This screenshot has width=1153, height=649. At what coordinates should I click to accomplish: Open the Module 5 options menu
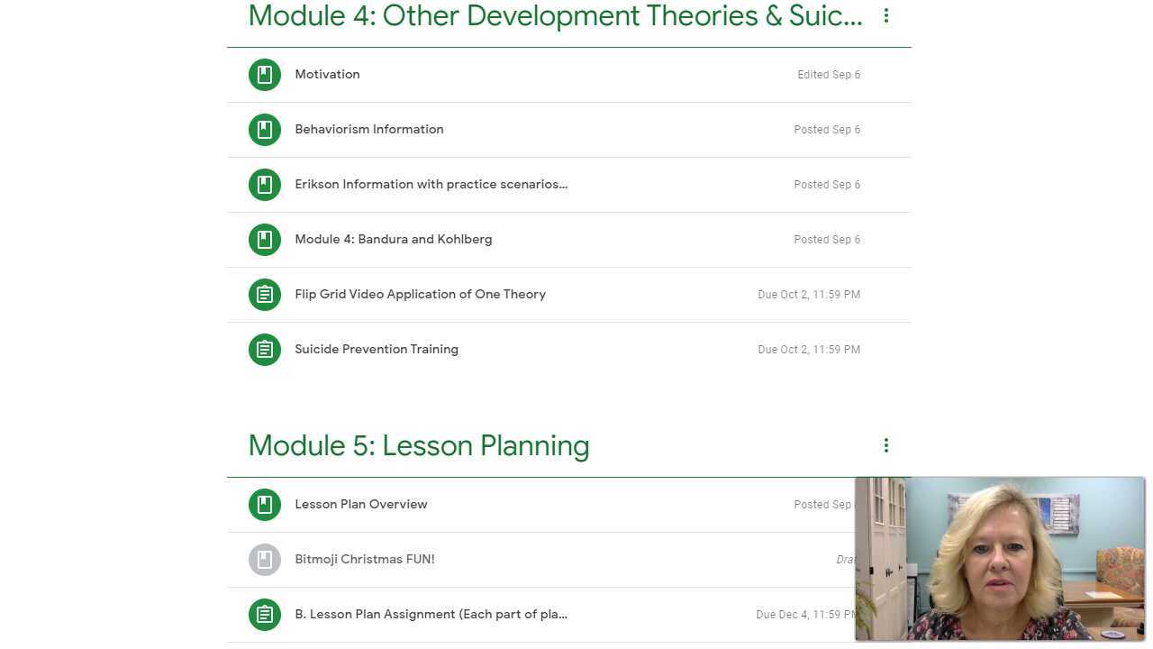885,444
